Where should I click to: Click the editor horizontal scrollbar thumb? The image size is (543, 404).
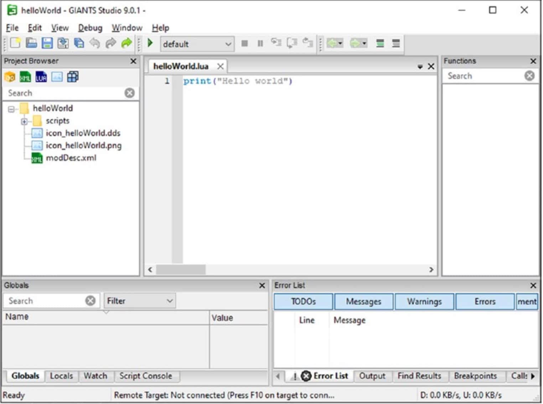(181, 270)
